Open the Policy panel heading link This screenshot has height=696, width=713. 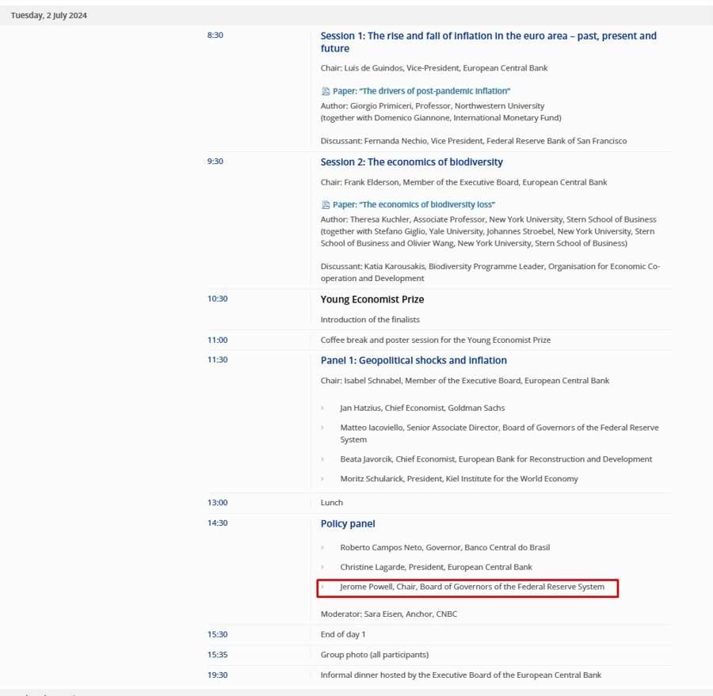(348, 523)
